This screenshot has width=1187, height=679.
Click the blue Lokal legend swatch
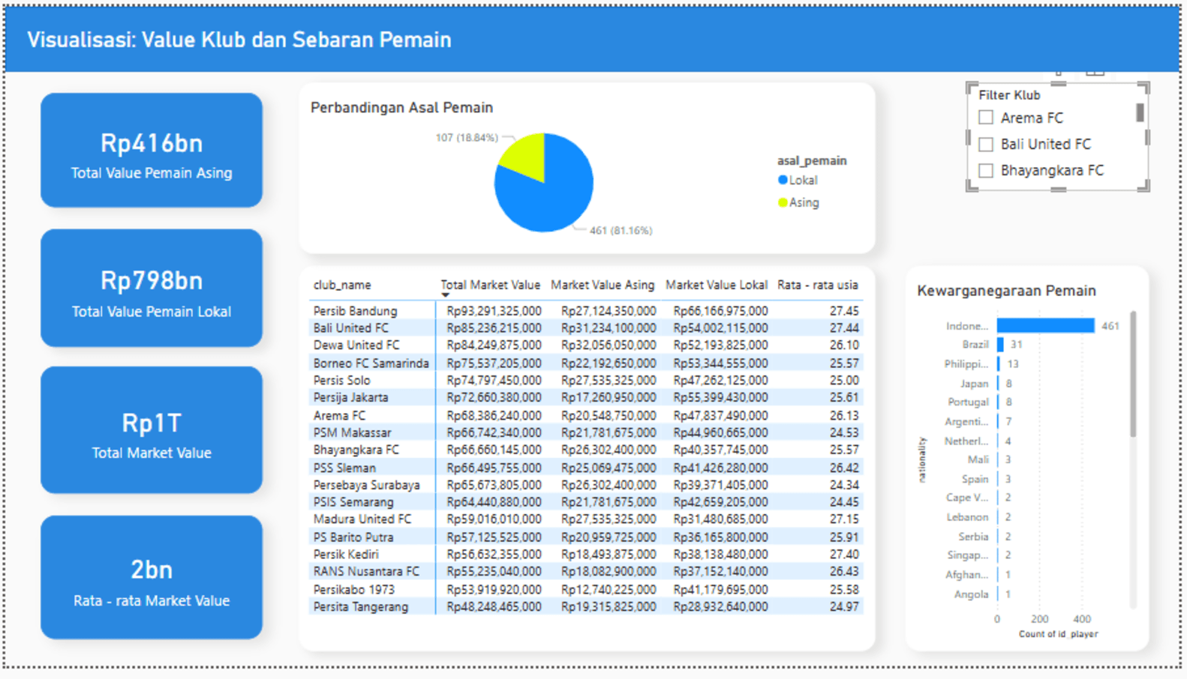point(783,180)
